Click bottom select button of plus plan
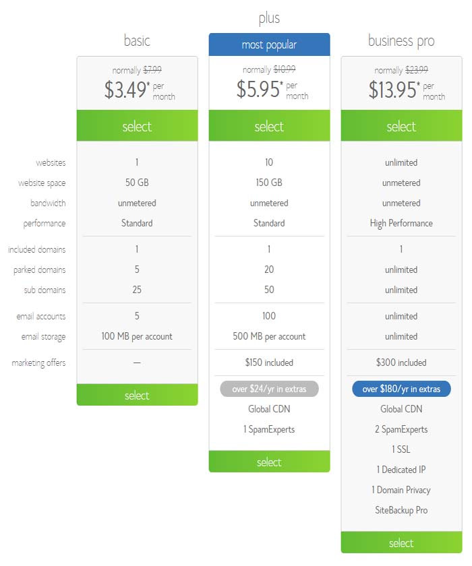472x566 pixels. click(269, 462)
